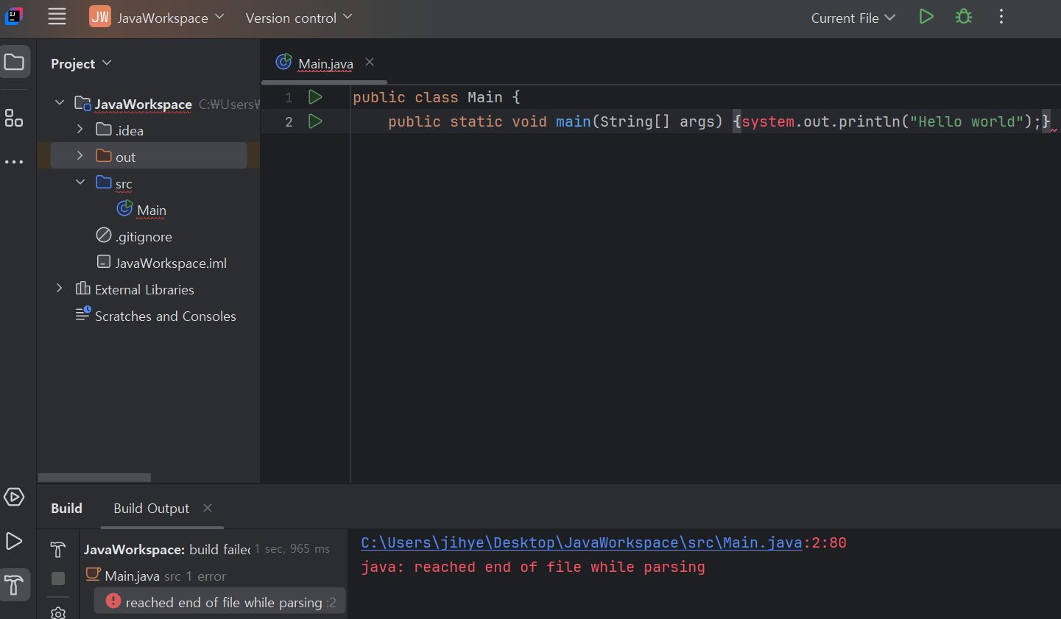Image resolution: width=1061 pixels, height=619 pixels.
Task: Click the "Hello world" string in editor
Action: click(x=967, y=121)
